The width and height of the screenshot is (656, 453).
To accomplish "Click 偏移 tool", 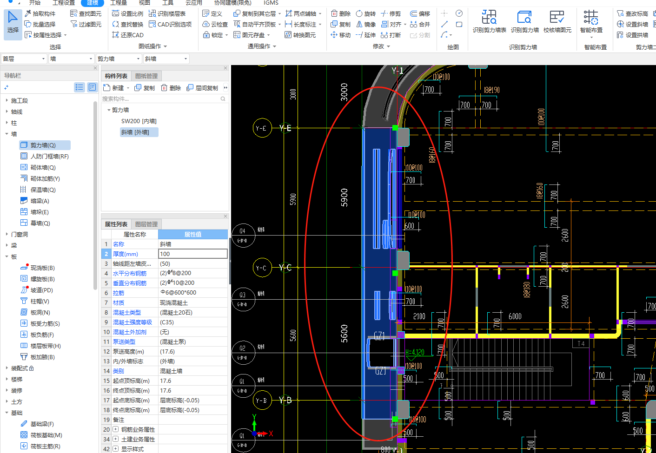I will tap(420, 13).
